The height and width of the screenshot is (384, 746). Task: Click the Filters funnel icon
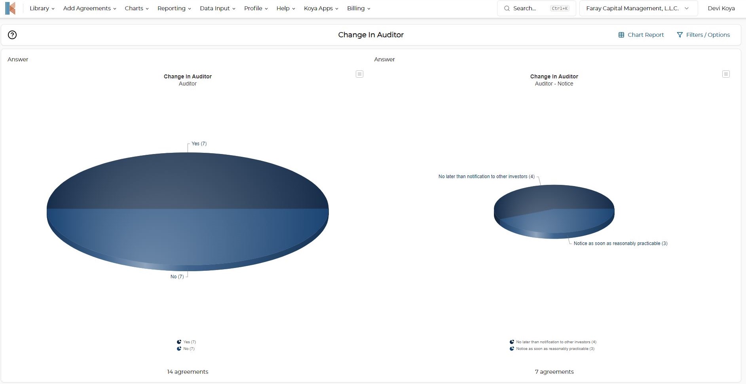(680, 35)
